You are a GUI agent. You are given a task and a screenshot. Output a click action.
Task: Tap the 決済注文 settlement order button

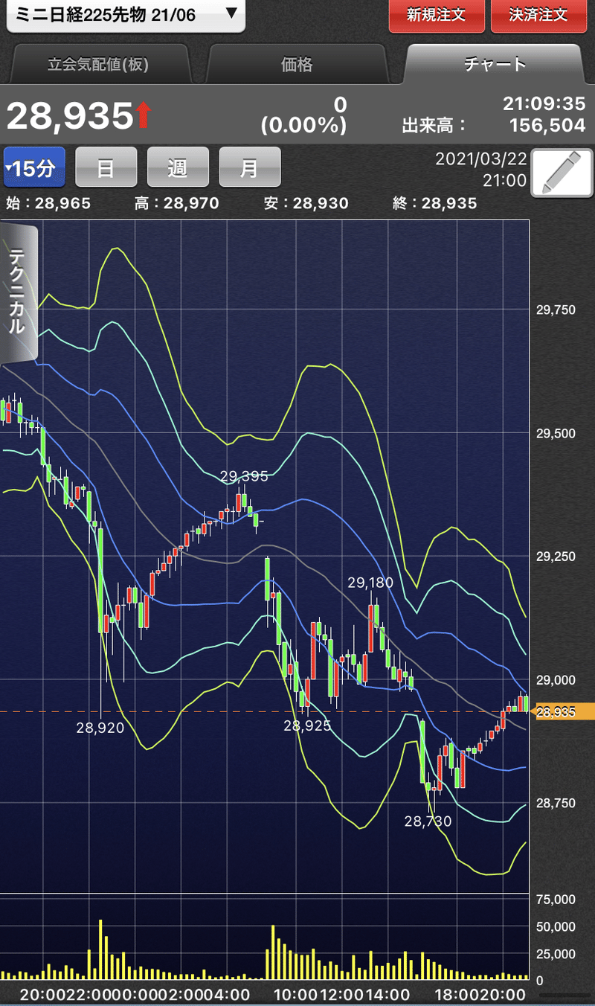coord(538,15)
